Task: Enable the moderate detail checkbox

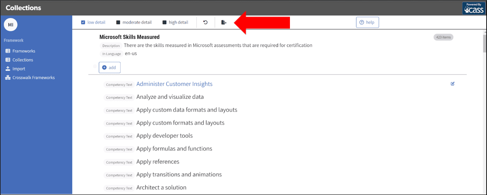Action: [x=118, y=22]
